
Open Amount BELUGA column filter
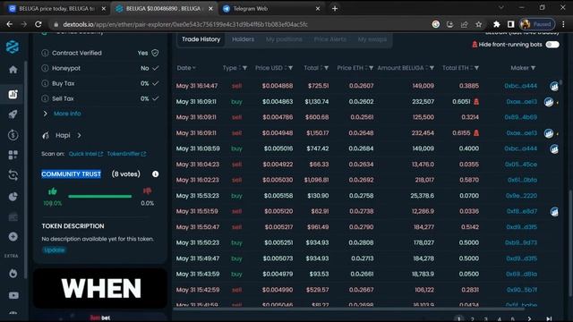point(432,68)
